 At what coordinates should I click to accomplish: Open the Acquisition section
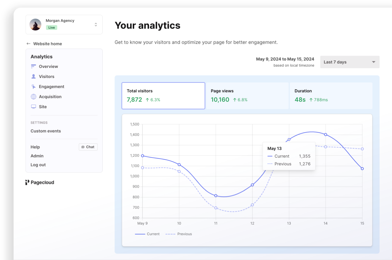coord(50,97)
